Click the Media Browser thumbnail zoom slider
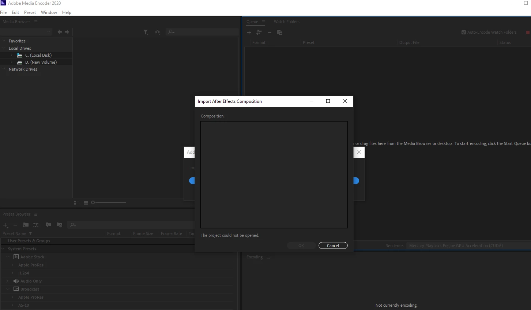The image size is (531, 310). (108, 202)
